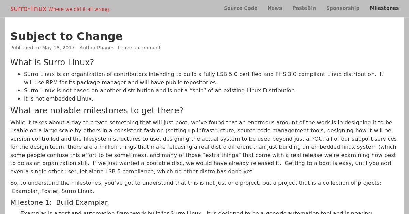Click the line "Examplar is a test and automation"

(196, 212)
